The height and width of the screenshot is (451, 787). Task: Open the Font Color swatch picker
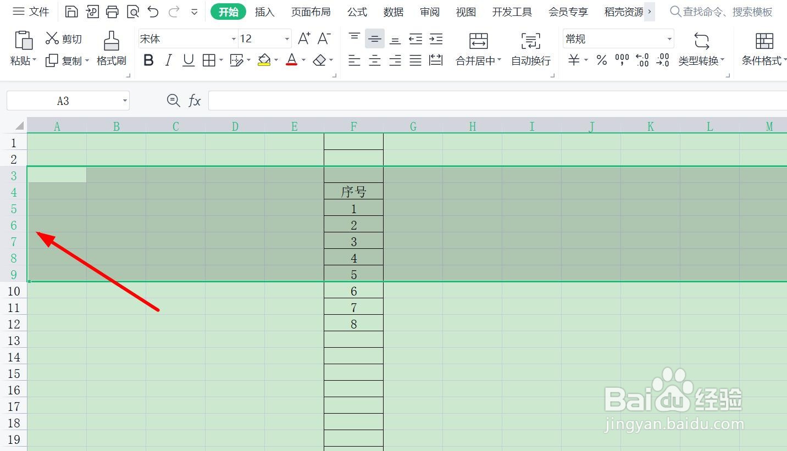pyautogui.click(x=291, y=60)
